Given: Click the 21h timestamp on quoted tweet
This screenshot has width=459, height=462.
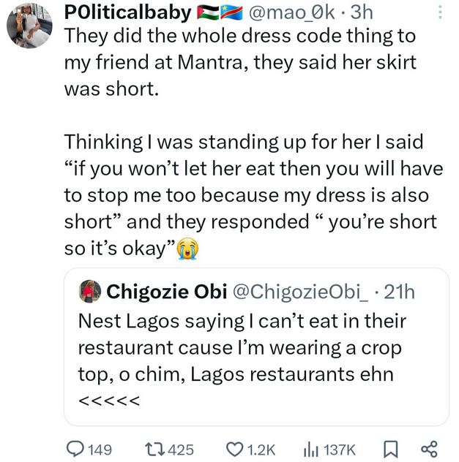Looking at the screenshot, I should point(400,292).
